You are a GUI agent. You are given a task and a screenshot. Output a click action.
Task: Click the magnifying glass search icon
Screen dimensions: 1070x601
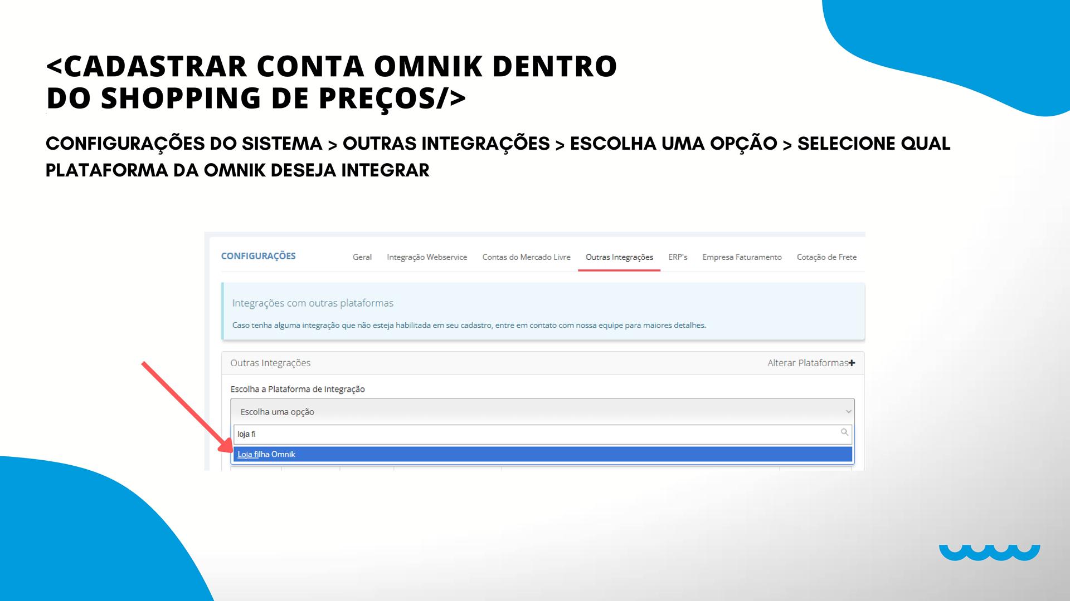click(844, 432)
